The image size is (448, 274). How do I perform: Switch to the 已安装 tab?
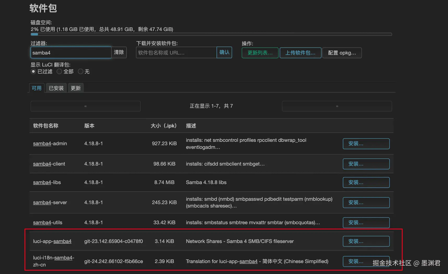click(x=56, y=88)
